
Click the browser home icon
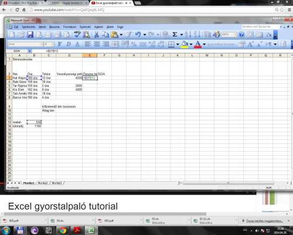click(x=24, y=10)
